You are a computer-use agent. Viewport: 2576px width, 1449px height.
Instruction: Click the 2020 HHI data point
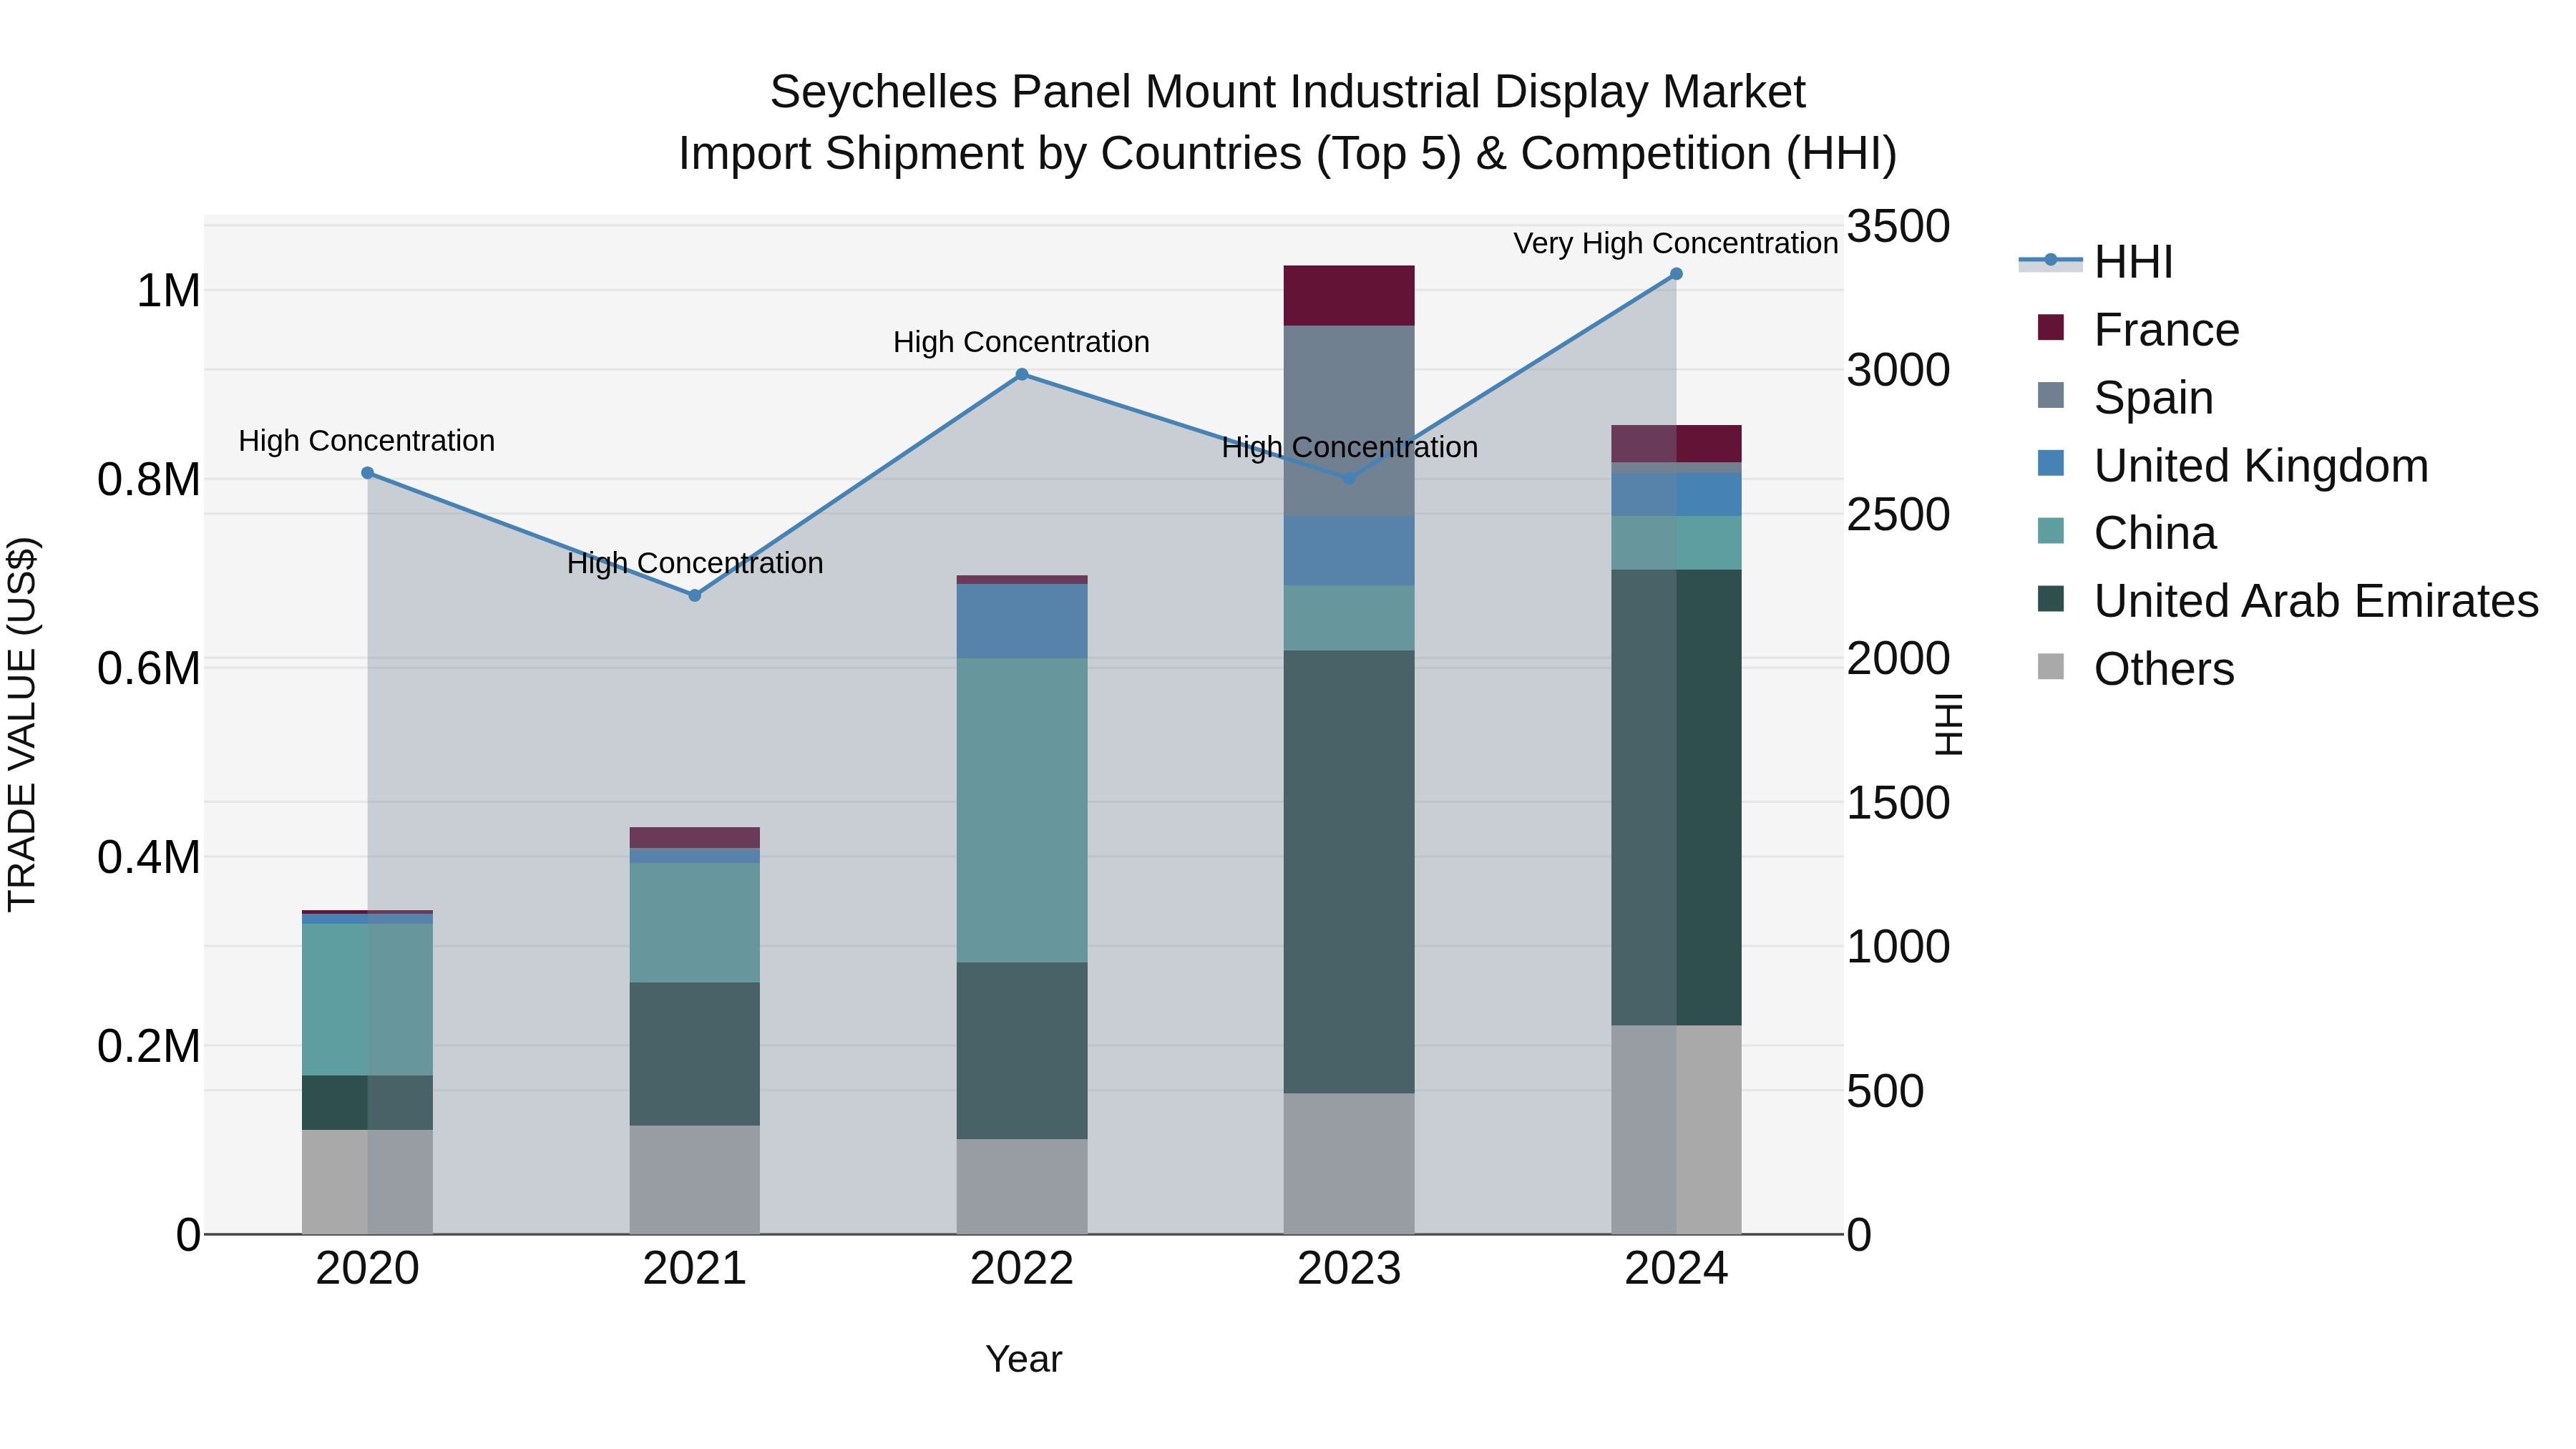(367, 473)
